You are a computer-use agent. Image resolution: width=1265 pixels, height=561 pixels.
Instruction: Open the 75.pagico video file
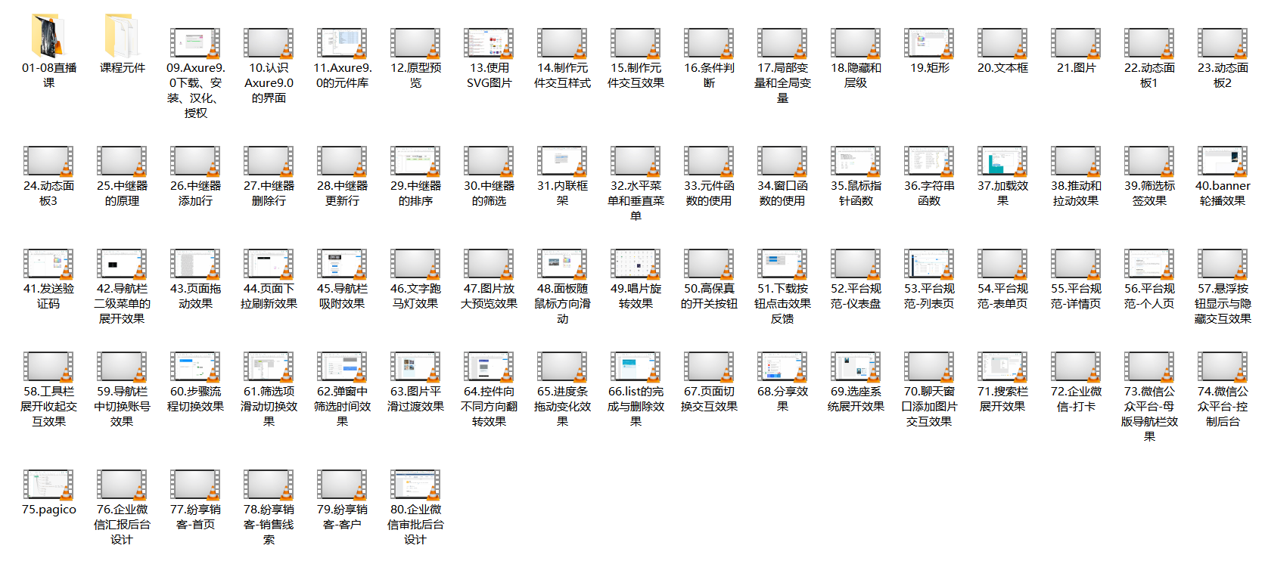coord(48,485)
